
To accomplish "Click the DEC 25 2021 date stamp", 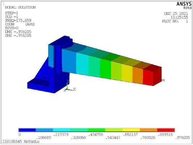I will [176, 13].
